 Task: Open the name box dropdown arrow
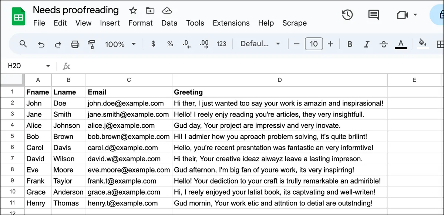[x=48, y=66]
